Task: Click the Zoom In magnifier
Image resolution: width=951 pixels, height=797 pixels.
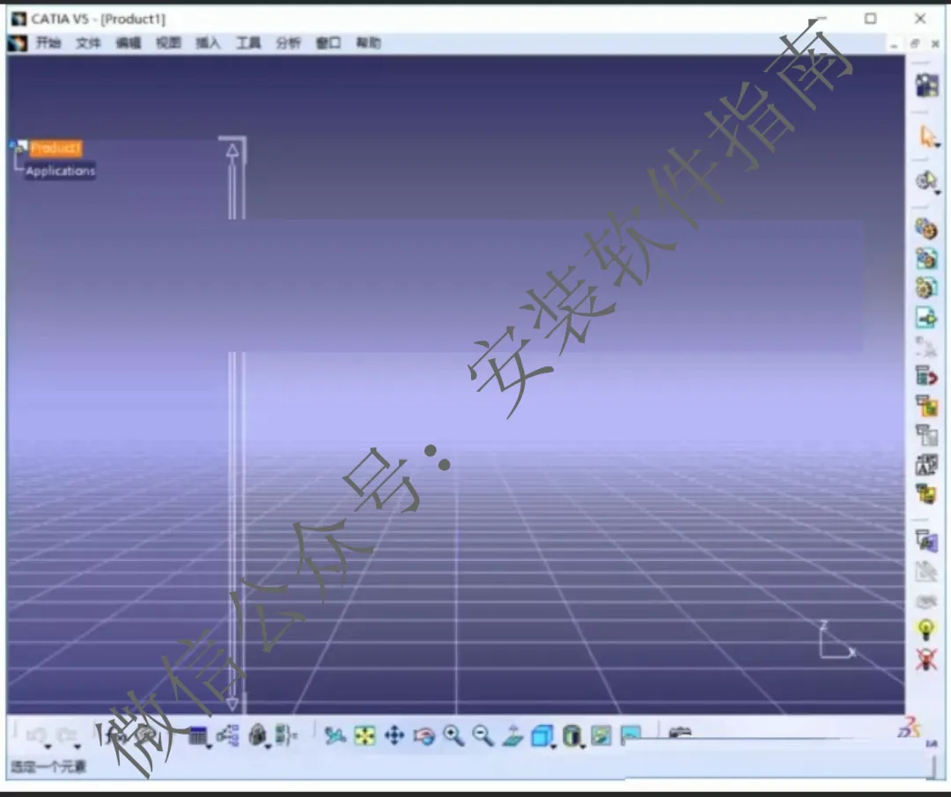Action: coord(453,735)
